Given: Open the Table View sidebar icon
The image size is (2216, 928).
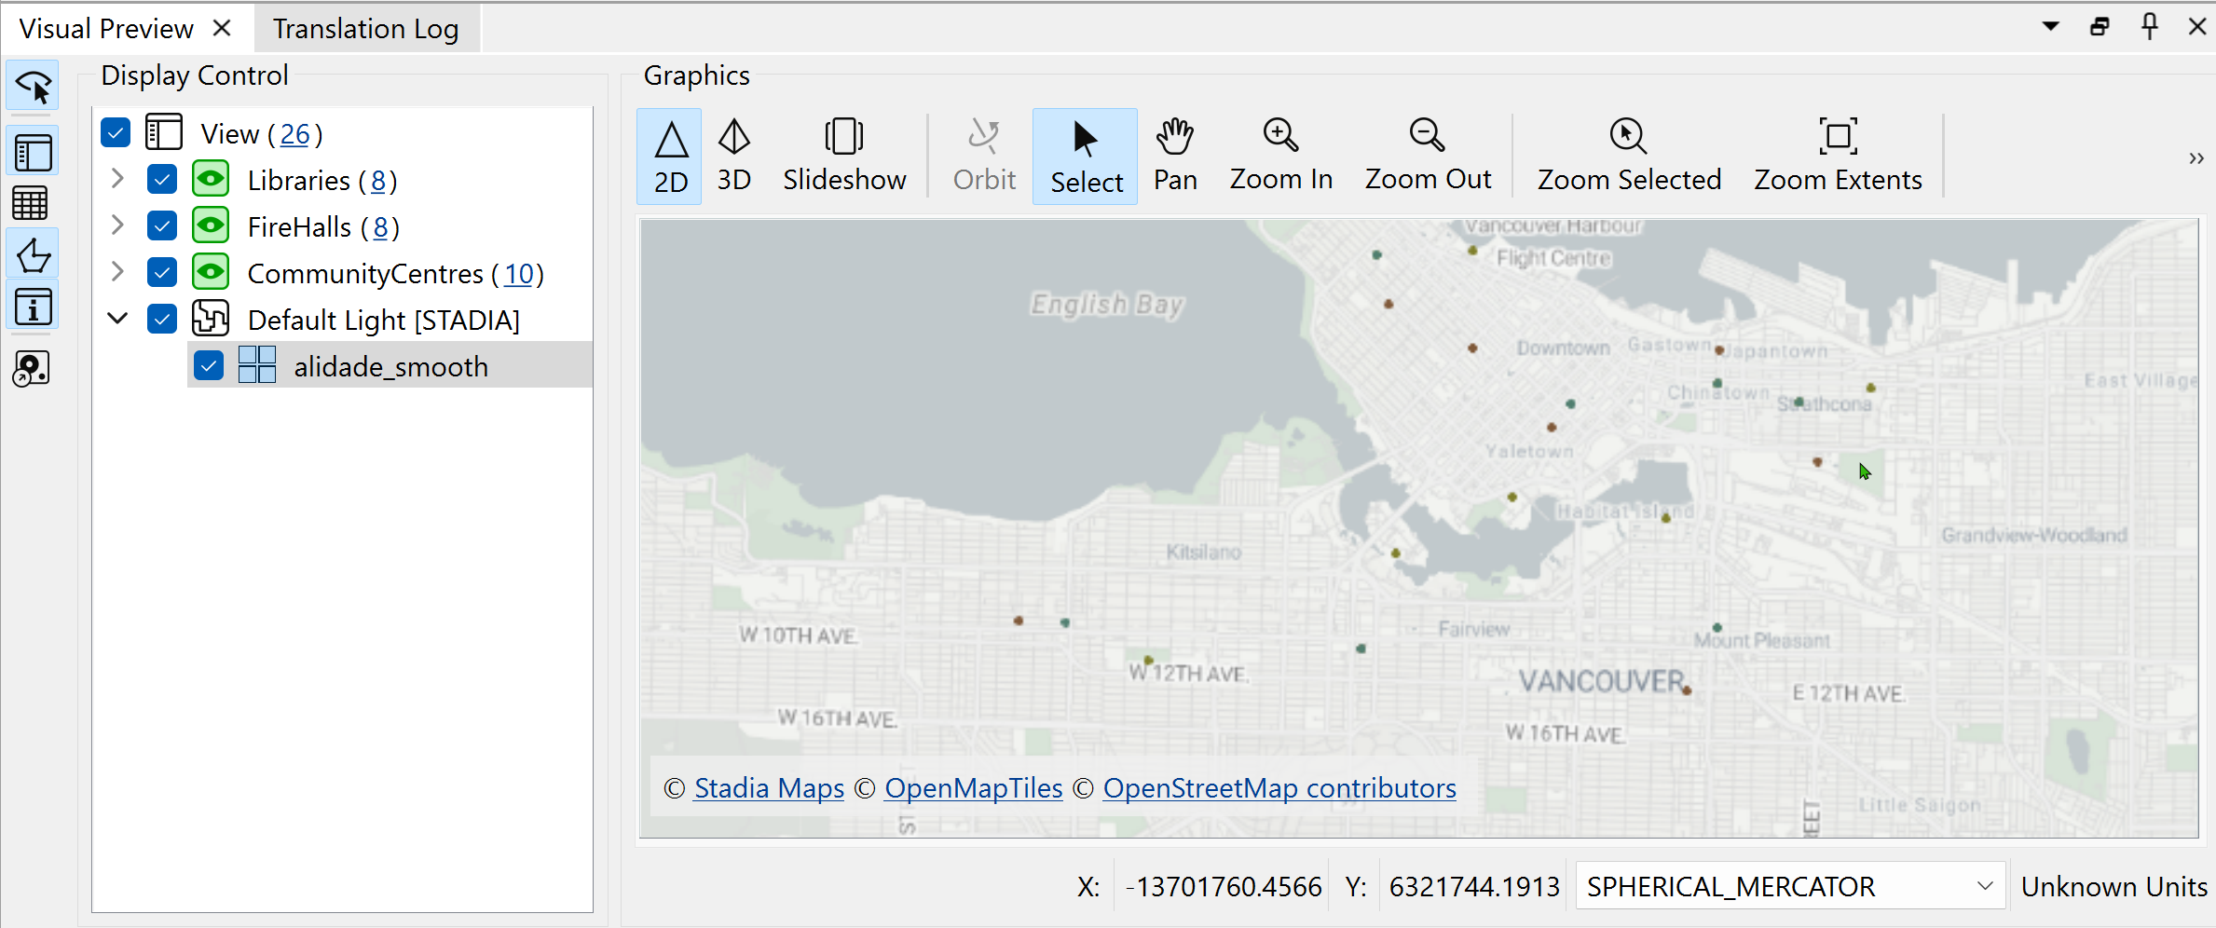Looking at the screenshot, I should coord(31,203).
